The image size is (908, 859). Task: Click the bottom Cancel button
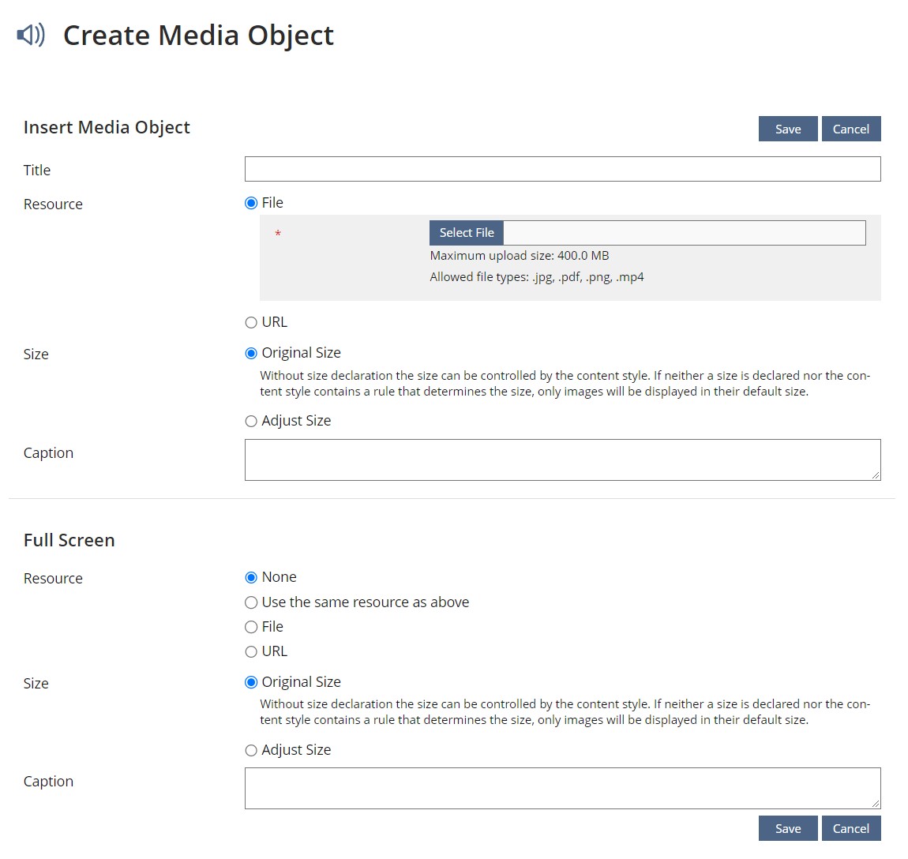[850, 828]
